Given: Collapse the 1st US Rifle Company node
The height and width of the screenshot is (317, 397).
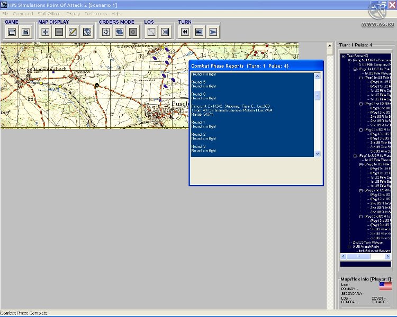Looking at the screenshot, I should 349,60.
